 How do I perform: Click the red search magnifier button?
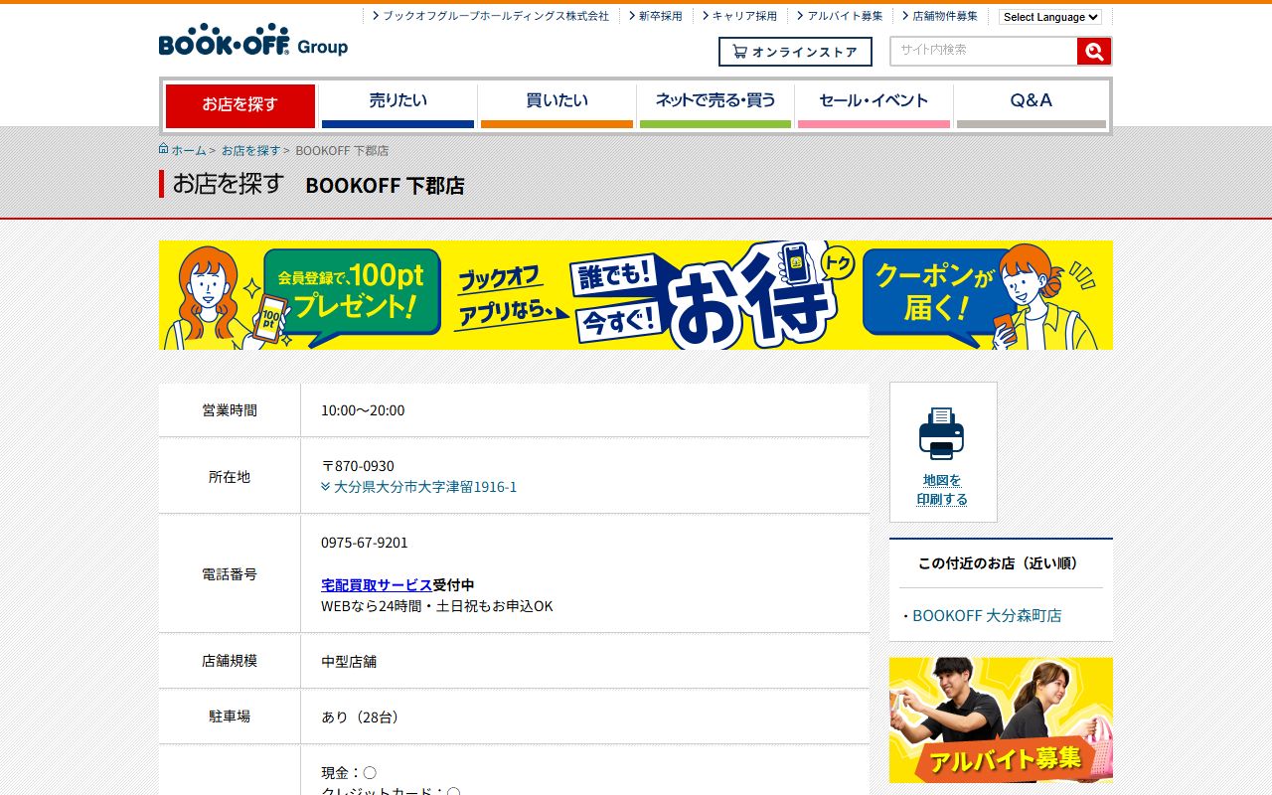tap(1094, 52)
